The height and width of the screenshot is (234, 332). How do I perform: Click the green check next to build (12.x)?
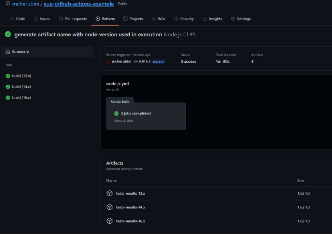(8, 76)
